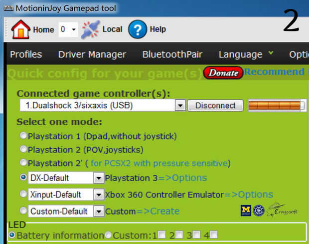Check LED custom checkbox 4
This screenshot has height=244, width=309.
point(214,235)
